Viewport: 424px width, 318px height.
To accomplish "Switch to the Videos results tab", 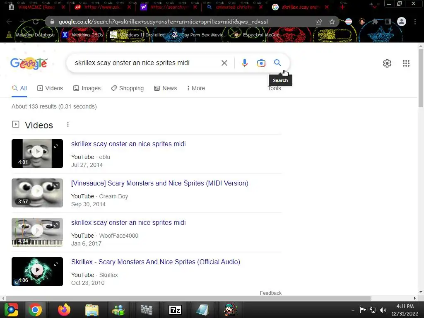I will tap(50, 88).
